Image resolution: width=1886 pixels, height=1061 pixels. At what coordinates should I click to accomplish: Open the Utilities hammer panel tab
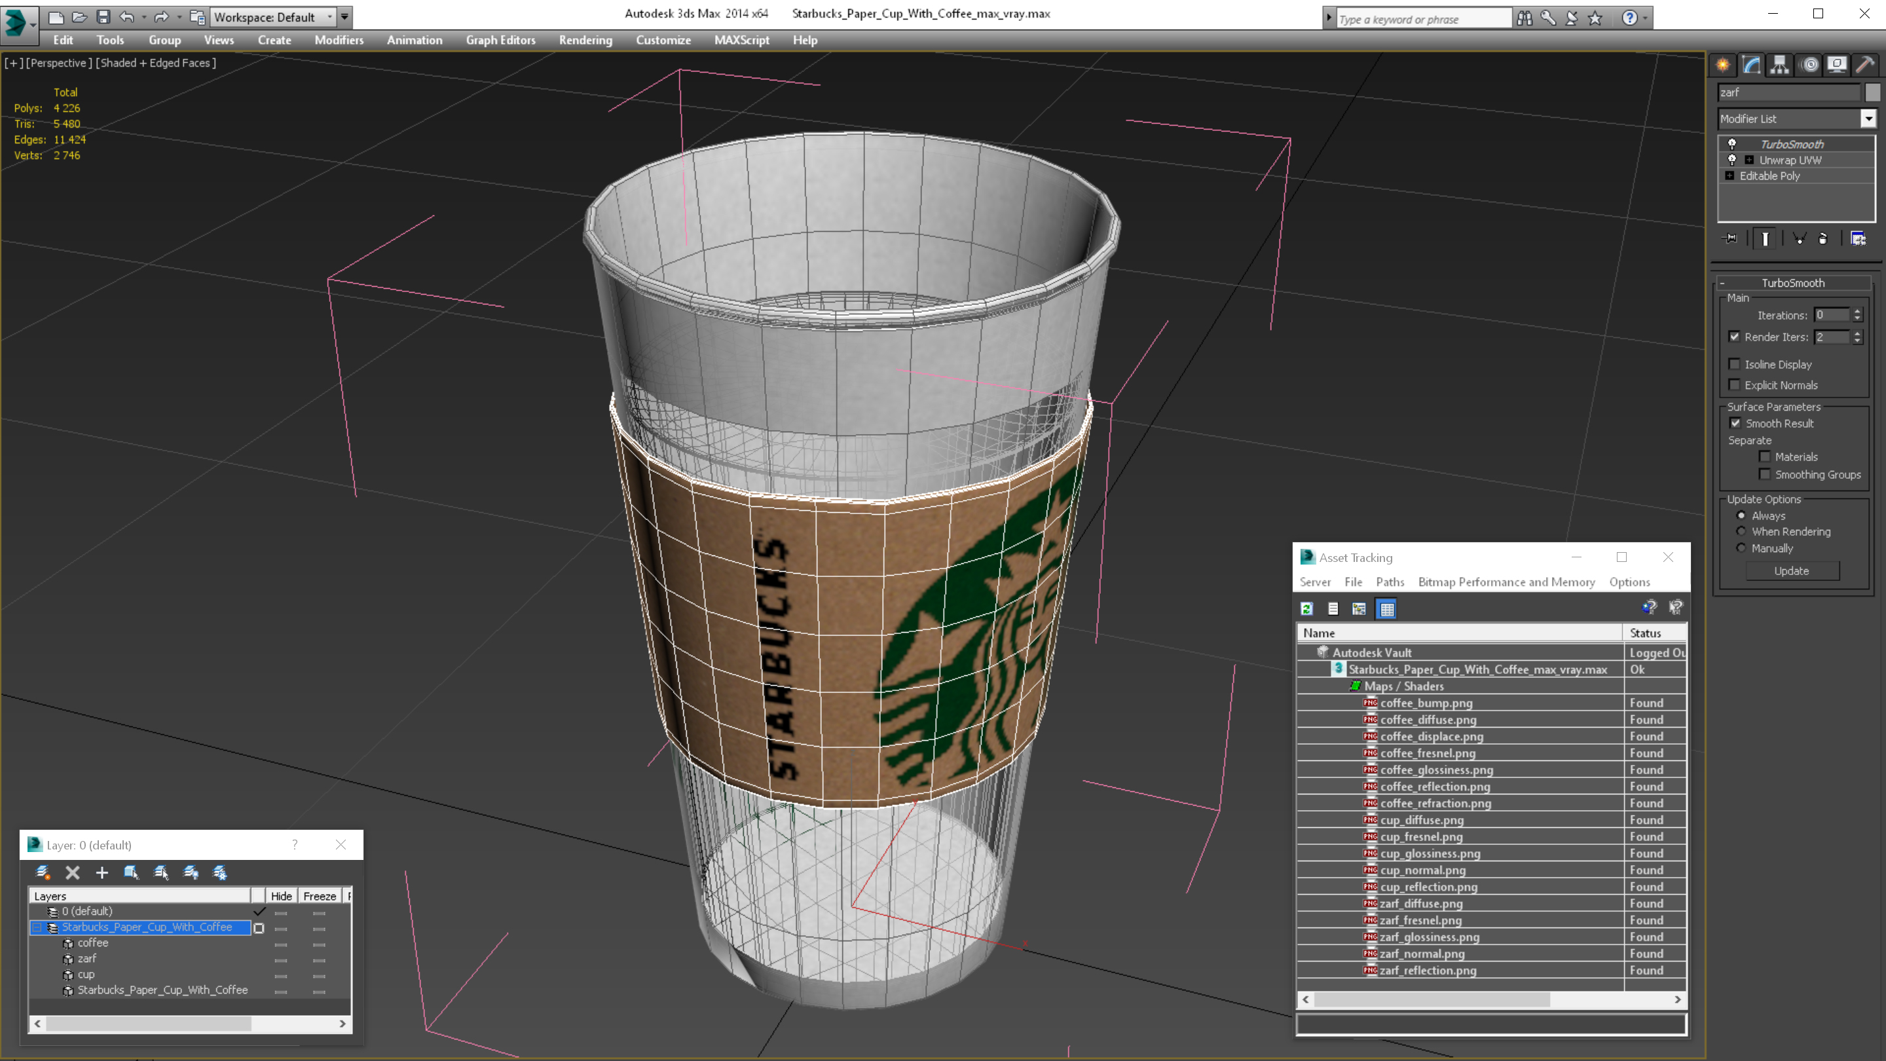coord(1866,65)
